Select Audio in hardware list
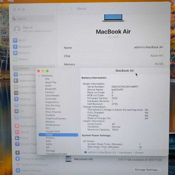This screenshot has width=175, height=175. [48, 85]
